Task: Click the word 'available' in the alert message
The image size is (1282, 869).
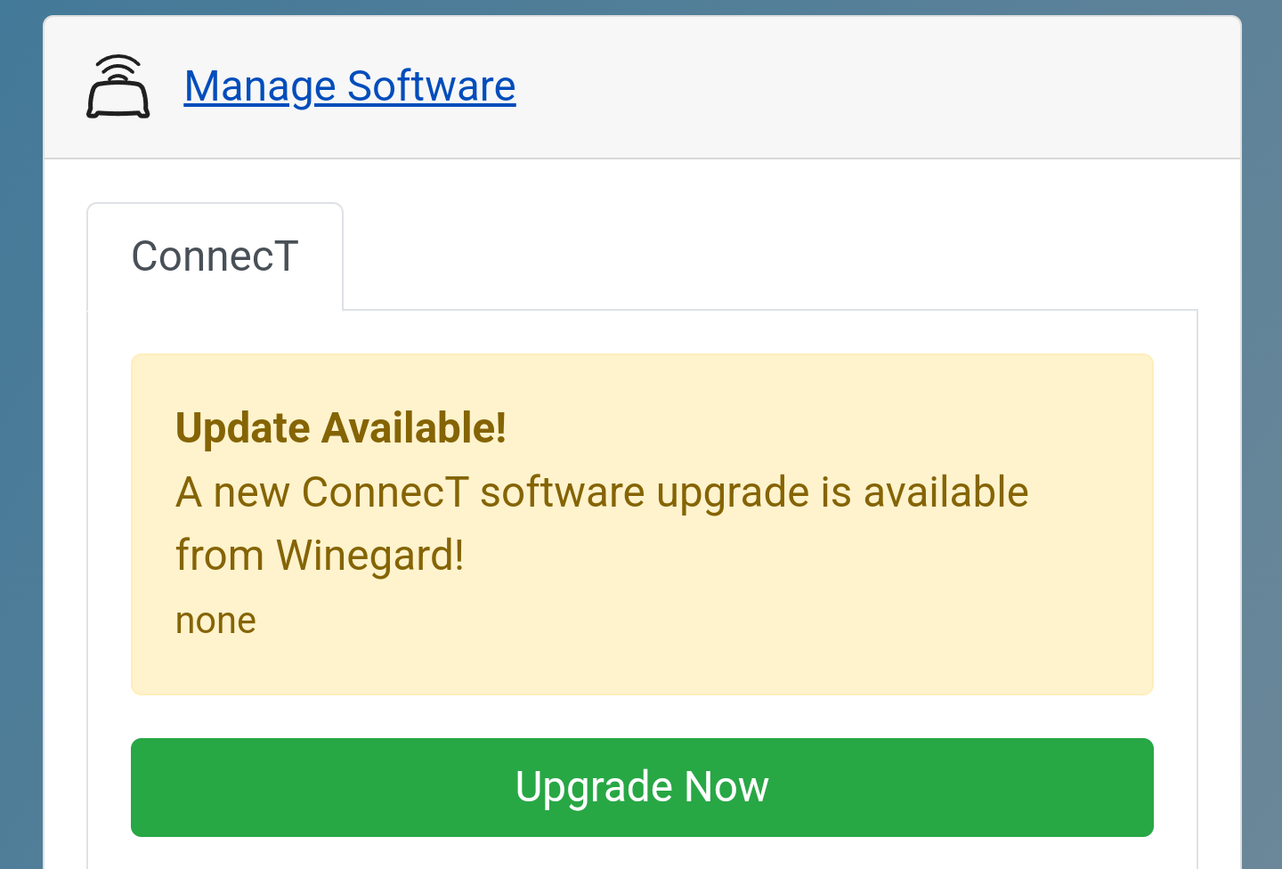Action: pos(946,492)
